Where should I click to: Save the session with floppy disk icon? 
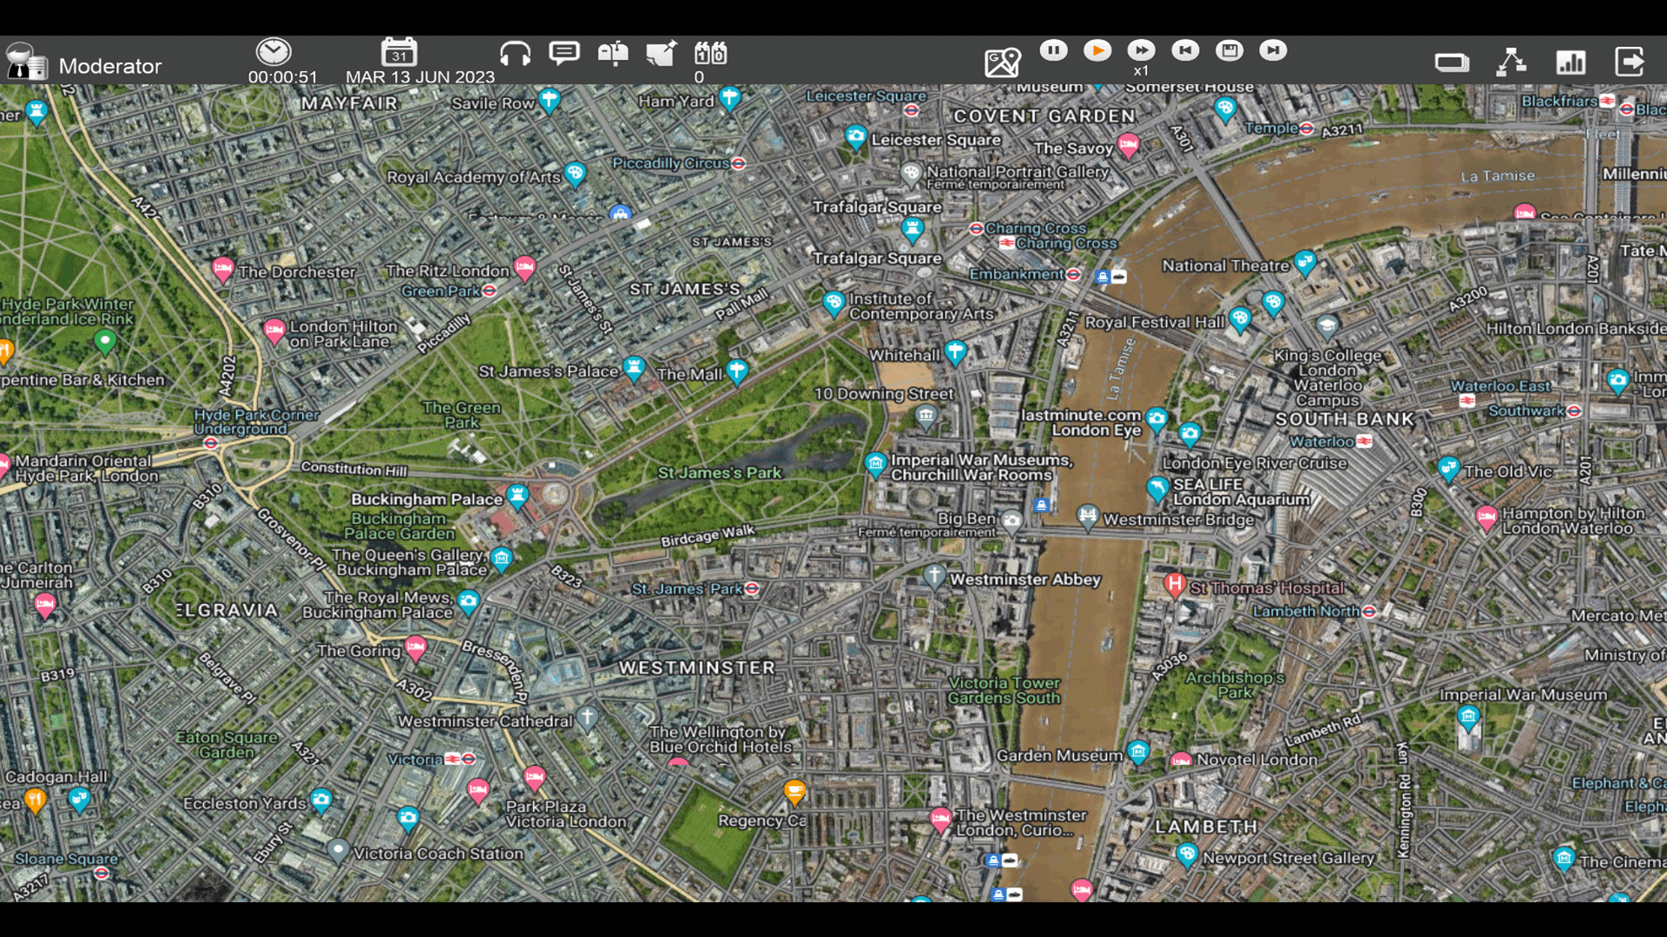tap(1229, 50)
